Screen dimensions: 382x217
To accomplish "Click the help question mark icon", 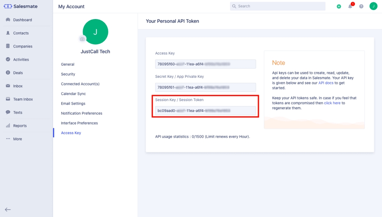I will tap(361, 6).
